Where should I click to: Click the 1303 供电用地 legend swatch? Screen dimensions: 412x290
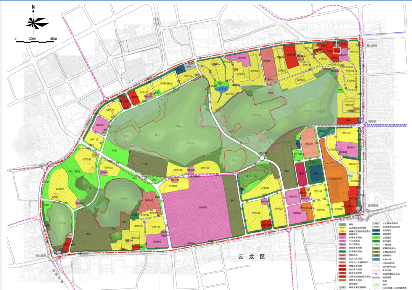pos(376,231)
